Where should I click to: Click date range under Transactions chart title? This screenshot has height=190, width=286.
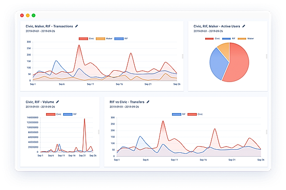pyautogui.click(x=40, y=31)
